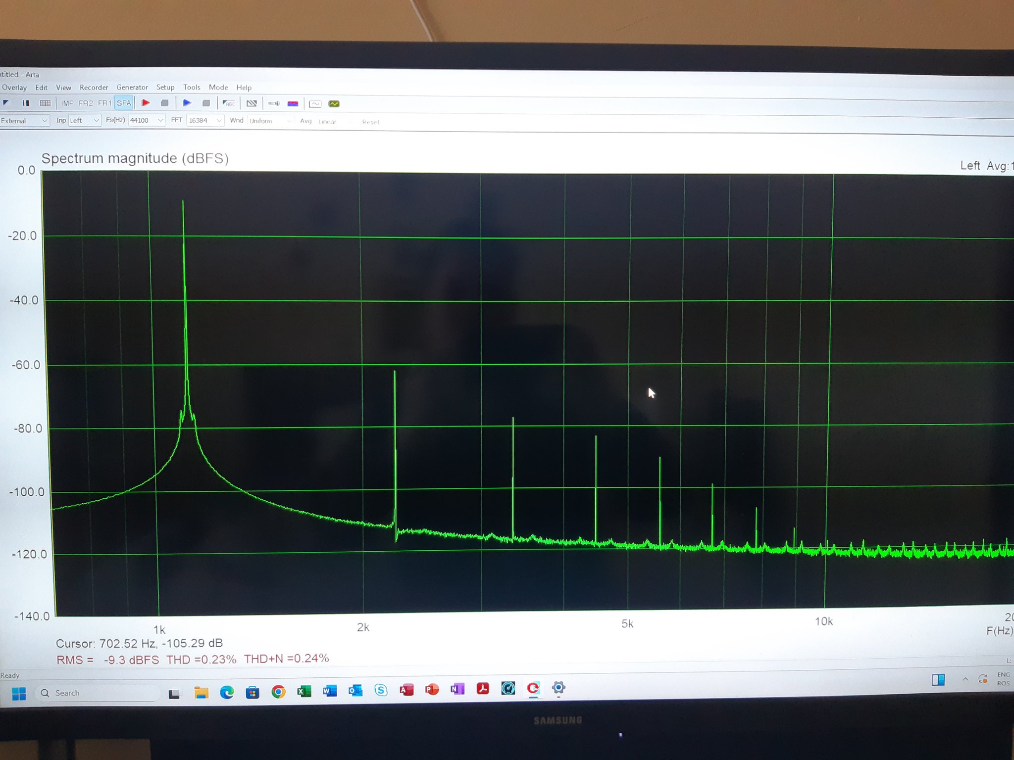The height and width of the screenshot is (760, 1014).
Task: Launch Google Chrome from the taskbar
Action: coord(278,691)
